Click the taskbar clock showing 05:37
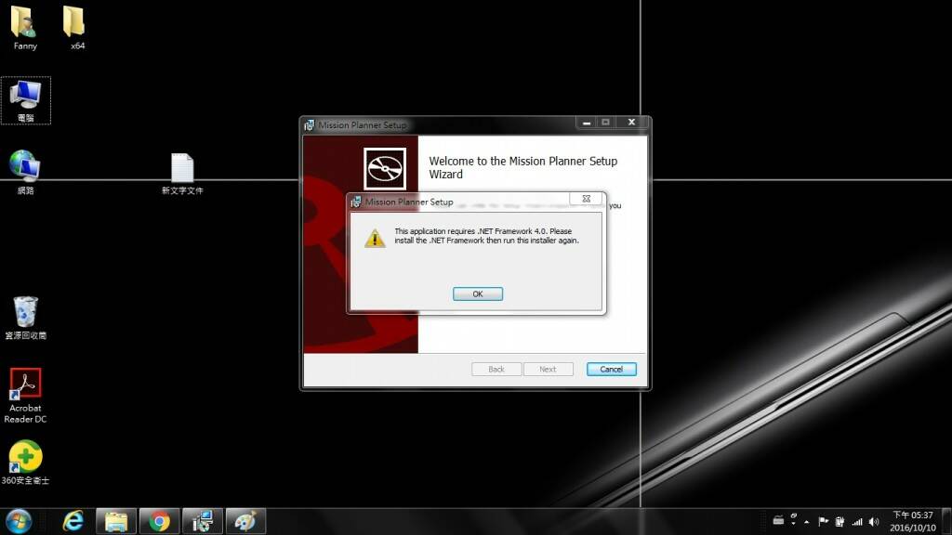The height and width of the screenshot is (535, 952). click(913, 522)
